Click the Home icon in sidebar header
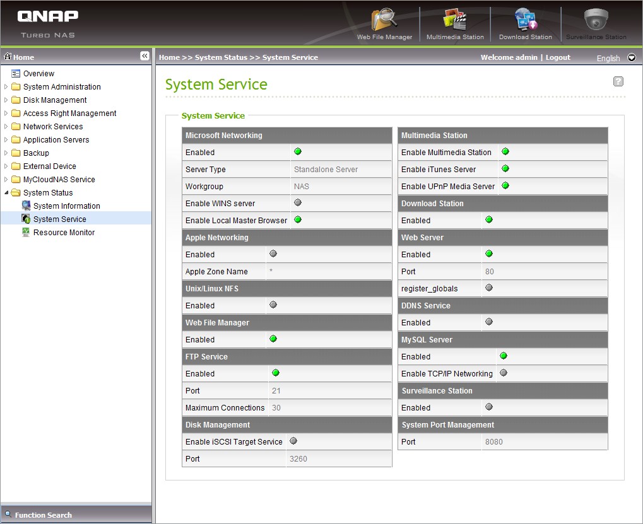 click(x=8, y=57)
